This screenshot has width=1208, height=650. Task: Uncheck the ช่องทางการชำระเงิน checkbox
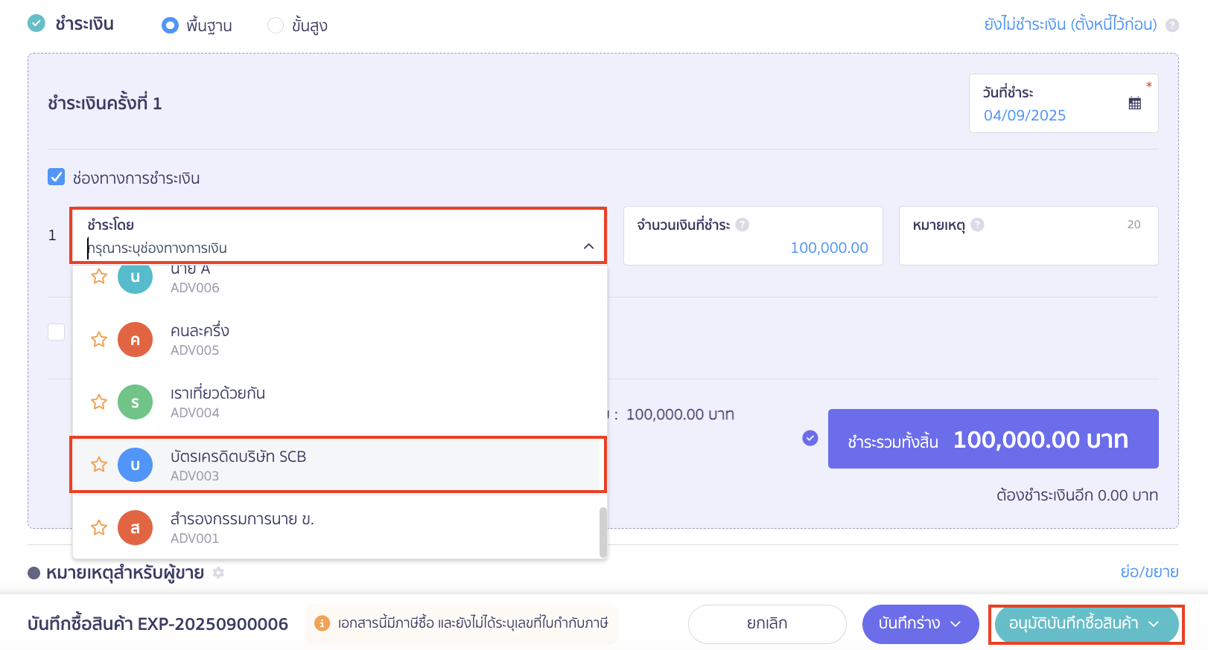point(56,177)
